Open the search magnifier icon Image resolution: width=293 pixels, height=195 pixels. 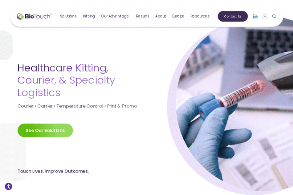pyautogui.click(x=274, y=16)
